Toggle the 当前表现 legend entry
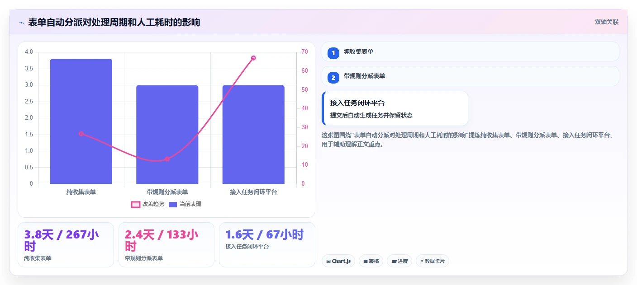Viewport: 637px width, 285px height. point(185,204)
